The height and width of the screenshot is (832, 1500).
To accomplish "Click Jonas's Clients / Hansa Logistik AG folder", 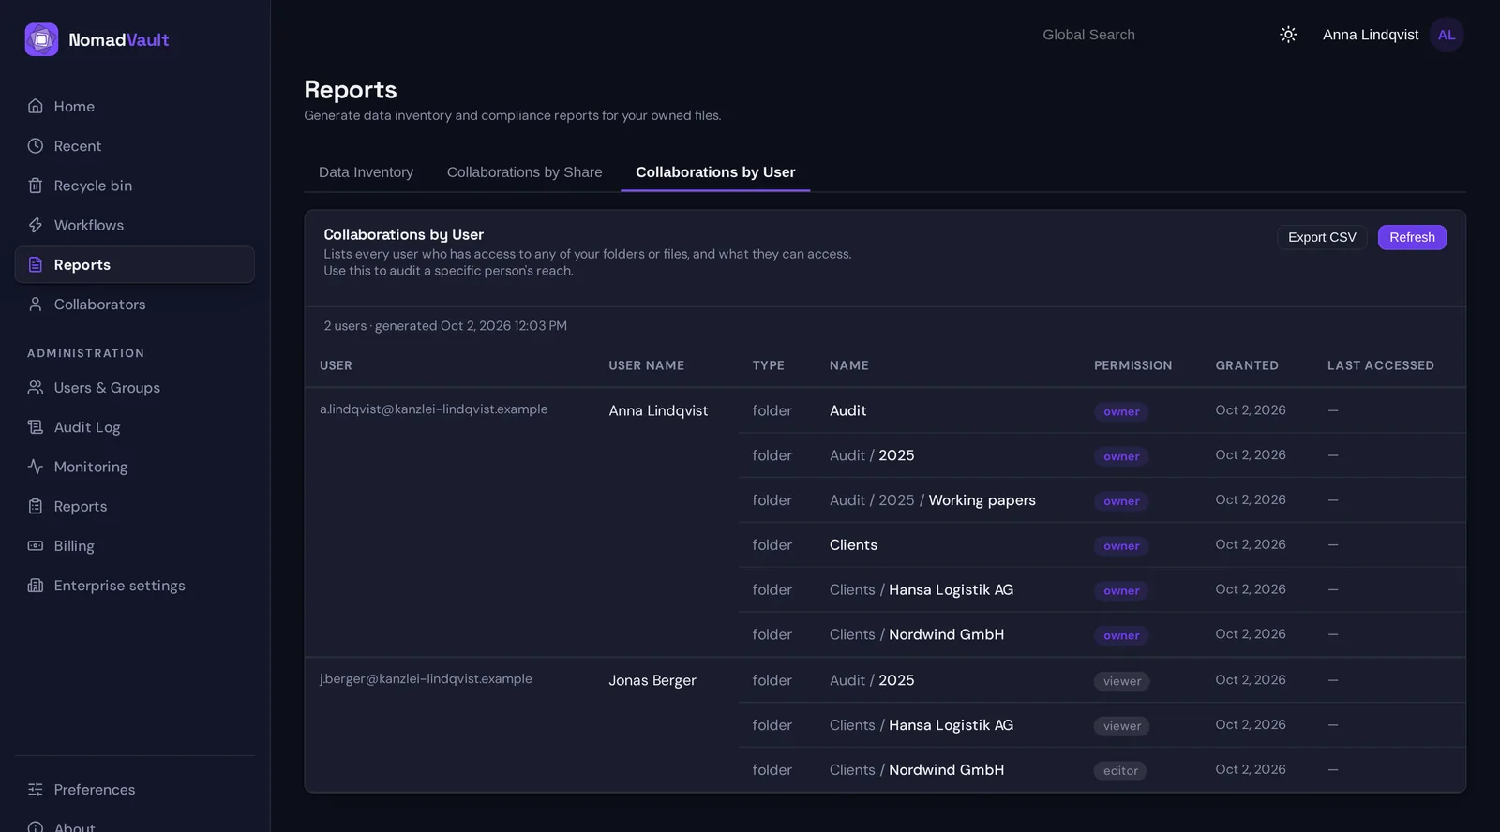I will coord(922,725).
